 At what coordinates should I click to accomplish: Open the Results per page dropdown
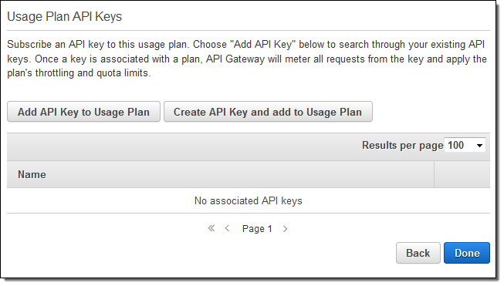(465, 145)
